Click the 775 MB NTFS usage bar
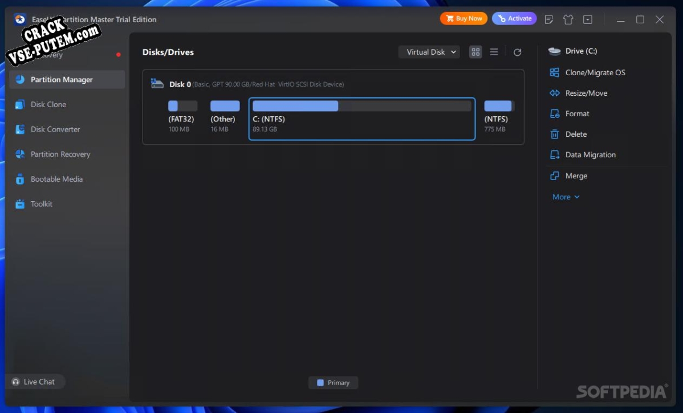This screenshot has width=683, height=413. click(x=499, y=106)
